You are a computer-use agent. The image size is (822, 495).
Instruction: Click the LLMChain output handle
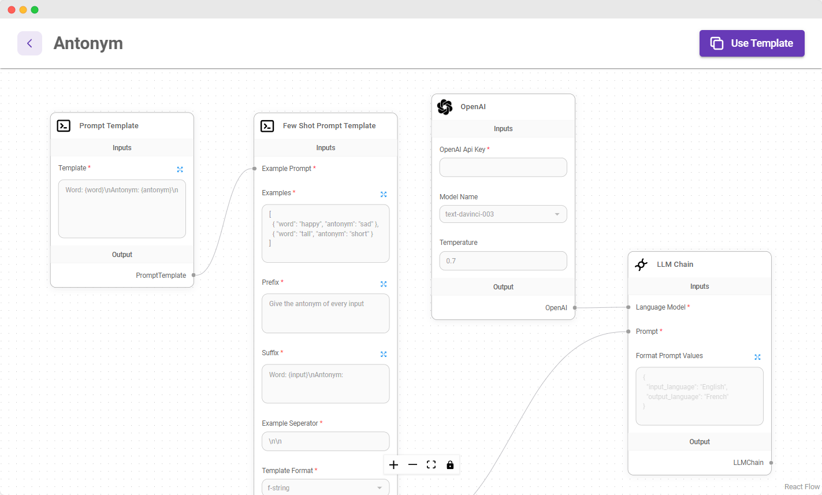point(771,463)
